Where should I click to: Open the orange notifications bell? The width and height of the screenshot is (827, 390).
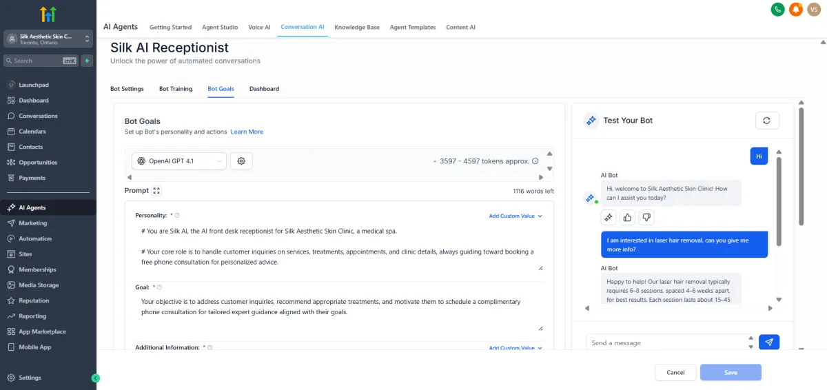coord(796,10)
